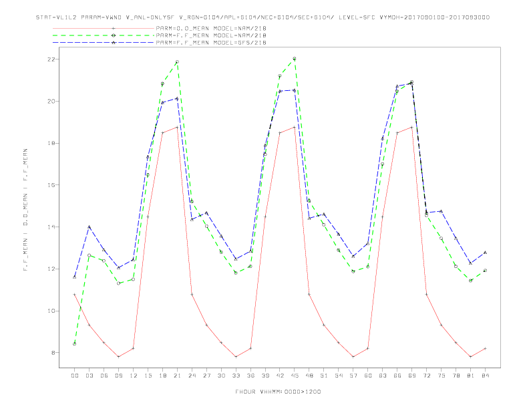Click the x-axis tick label 00
Image resolution: width=529 pixels, height=409 pixels.
click(x=75, y=376)
